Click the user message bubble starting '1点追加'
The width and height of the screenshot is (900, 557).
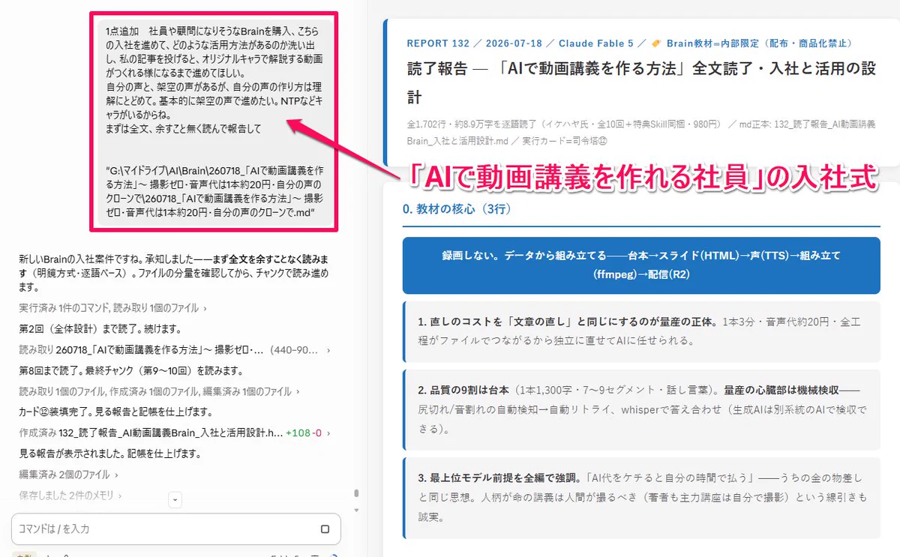(214, 121)
